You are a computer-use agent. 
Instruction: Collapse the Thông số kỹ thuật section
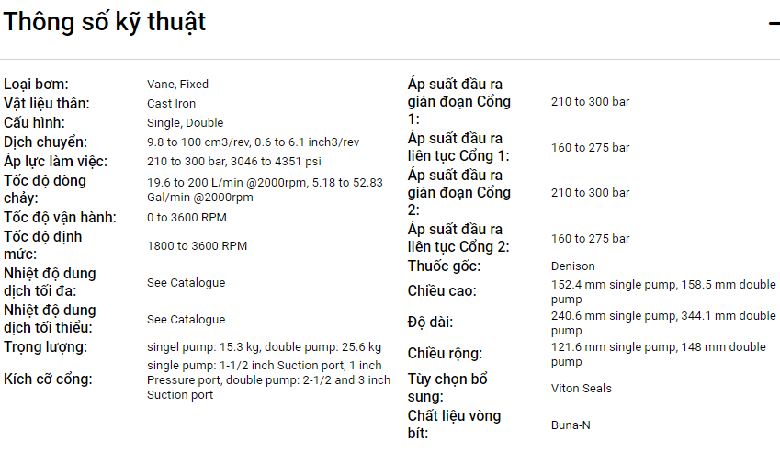774,23
